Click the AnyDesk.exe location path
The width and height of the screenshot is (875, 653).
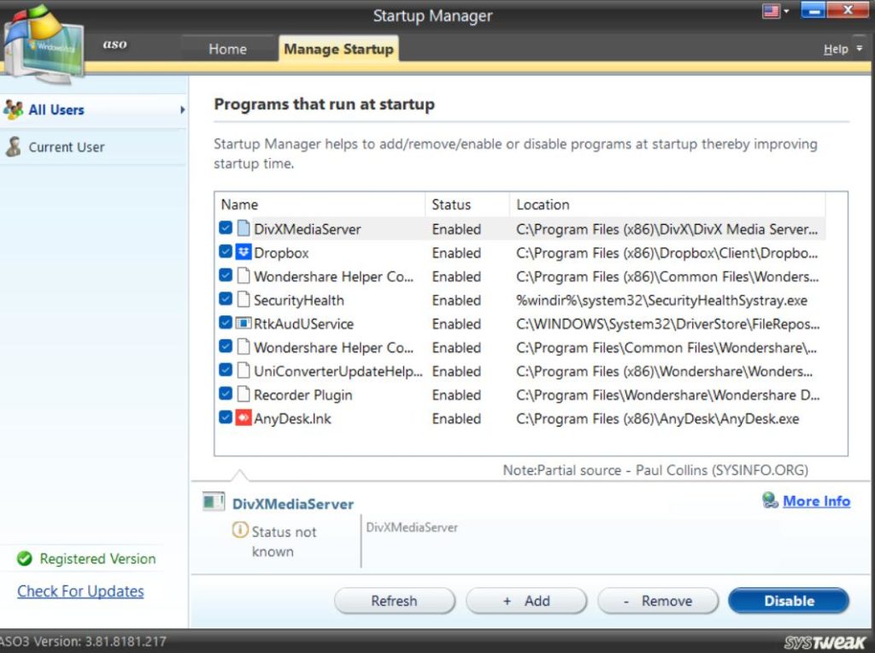tap(658, 419)
